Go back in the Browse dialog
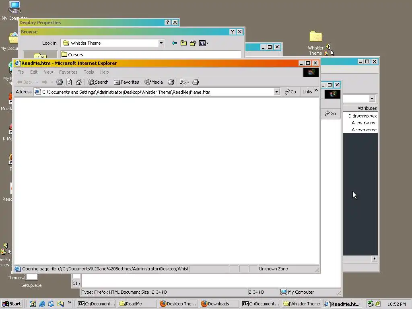Screen dimensions: 412x309 [174, 43]
